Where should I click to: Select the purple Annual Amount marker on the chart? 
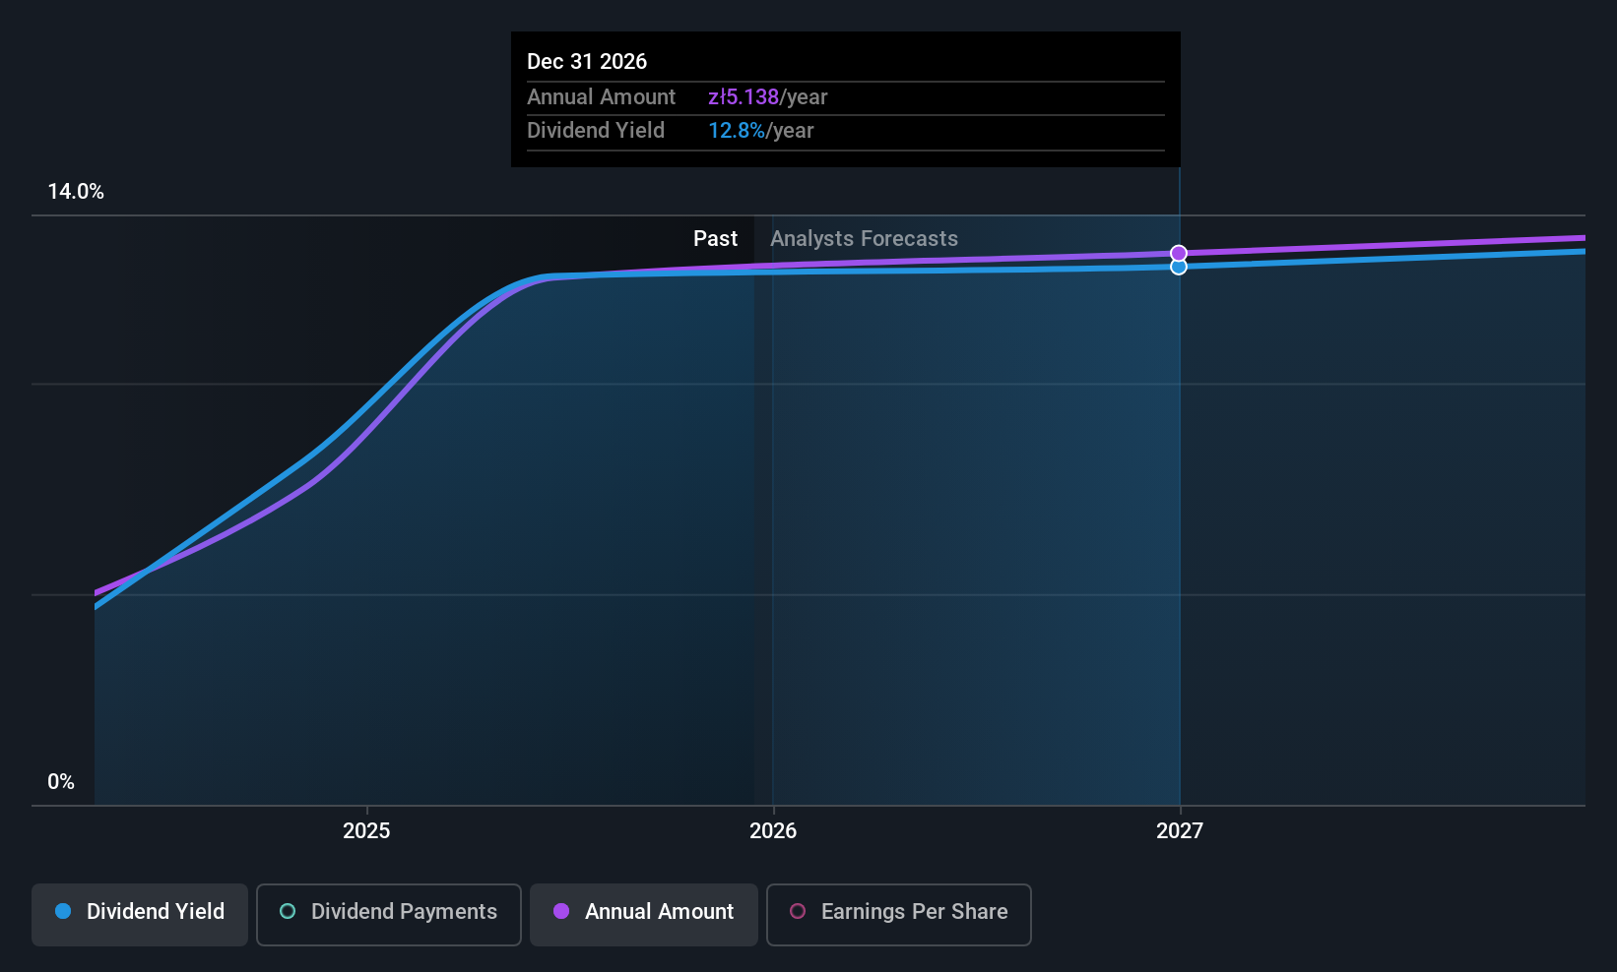(1178, 252)
